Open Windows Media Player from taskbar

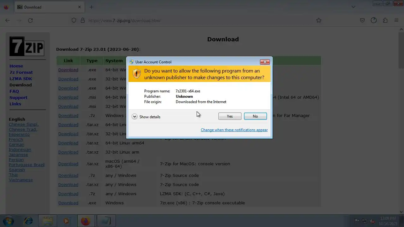point(67,221)
